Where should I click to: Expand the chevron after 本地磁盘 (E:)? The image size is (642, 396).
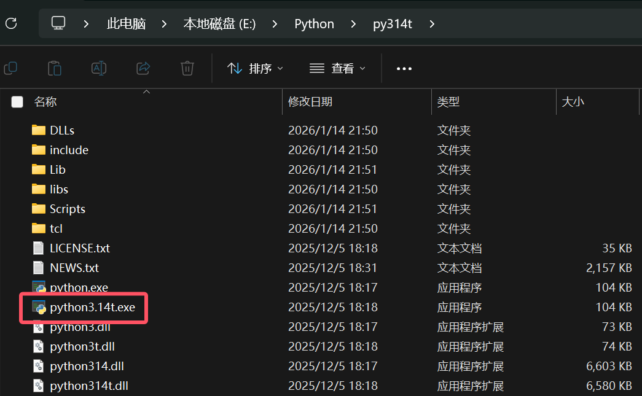(275, 24)
